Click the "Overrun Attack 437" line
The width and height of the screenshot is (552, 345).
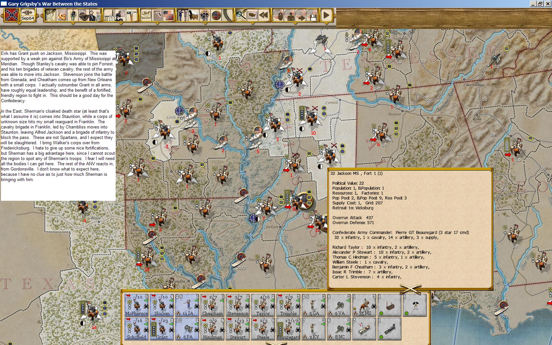point(353,218)
